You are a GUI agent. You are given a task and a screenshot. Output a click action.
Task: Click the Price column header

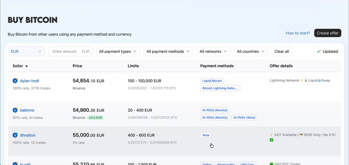pyautogui.click(x=77, y=66)
